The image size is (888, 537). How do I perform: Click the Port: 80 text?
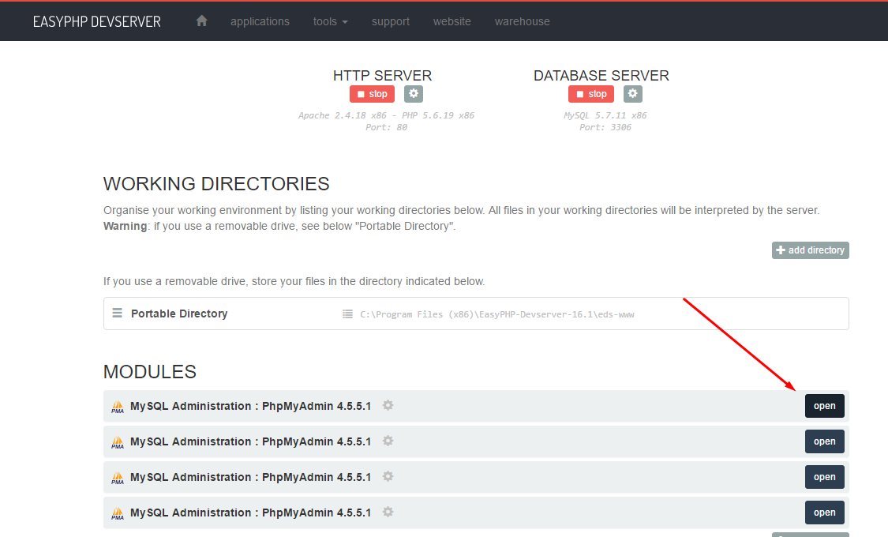[x=386, y=127]
